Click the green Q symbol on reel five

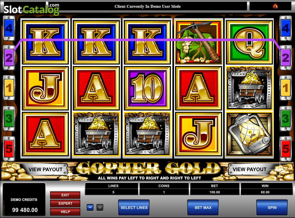pos(250,43)
